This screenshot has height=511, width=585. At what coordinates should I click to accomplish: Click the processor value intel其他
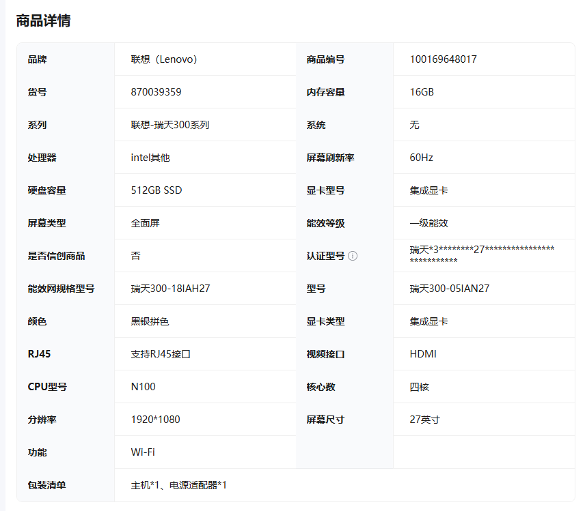[x=150, y=158]
